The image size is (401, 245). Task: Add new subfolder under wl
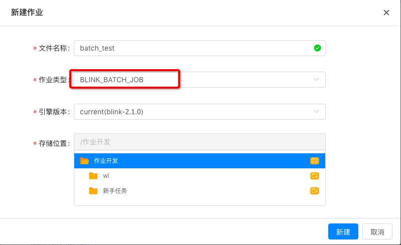point(315,176)
